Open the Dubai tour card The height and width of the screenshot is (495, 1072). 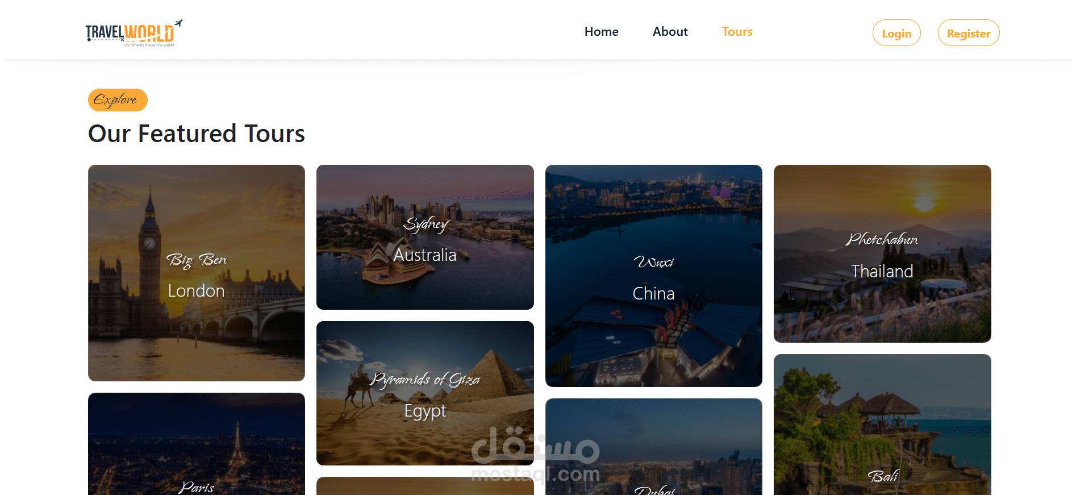(654, 447)
